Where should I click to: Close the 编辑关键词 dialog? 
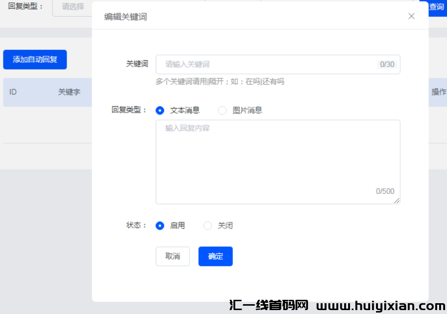click(411, 16)
